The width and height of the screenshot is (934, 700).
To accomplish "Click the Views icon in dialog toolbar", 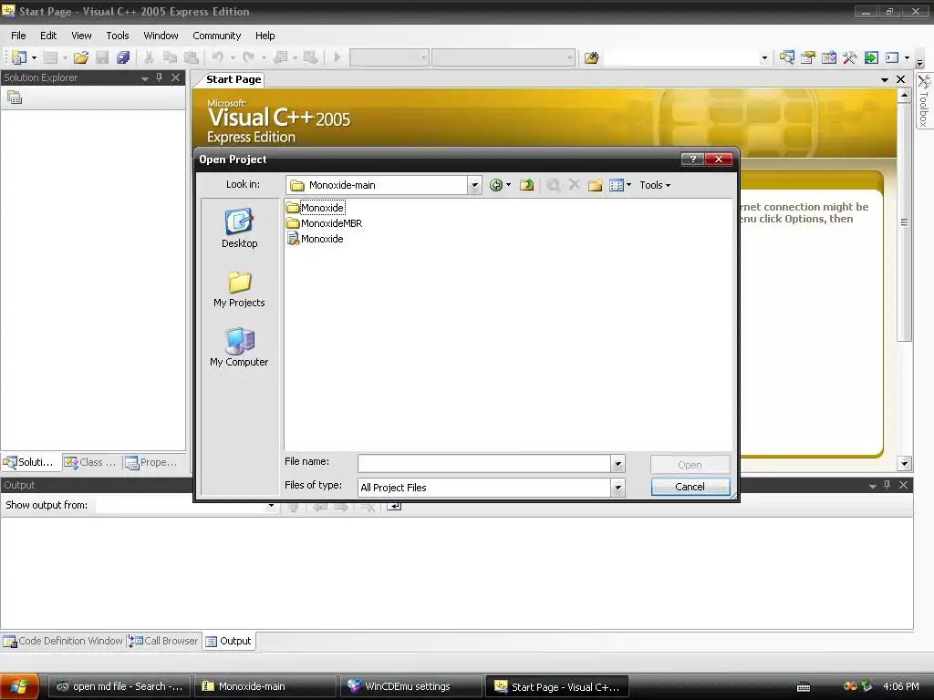I will 617,185.
